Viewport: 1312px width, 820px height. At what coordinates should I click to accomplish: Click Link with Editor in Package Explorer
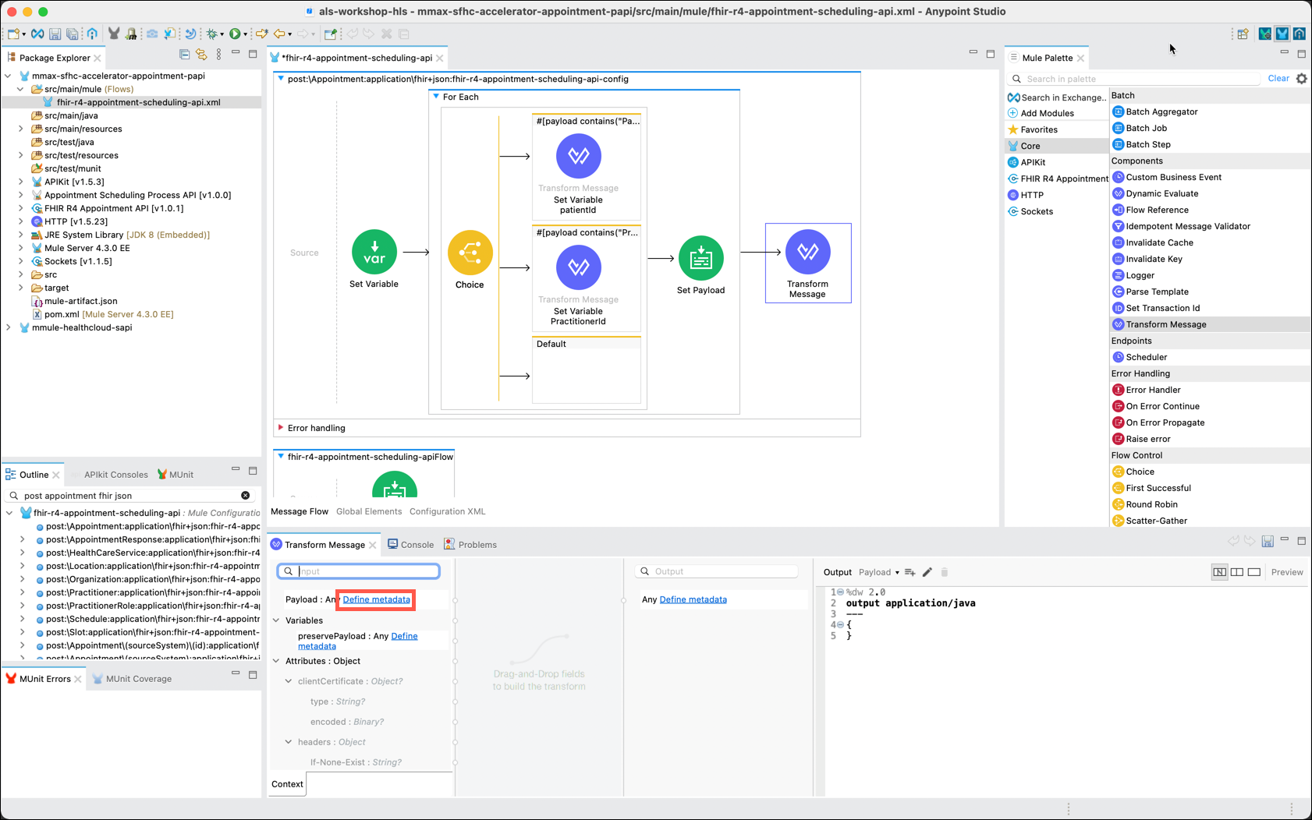click(x=201, y=55)
